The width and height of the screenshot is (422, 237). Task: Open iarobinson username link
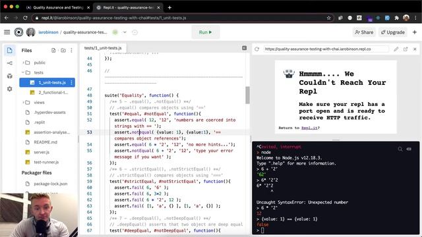(x=48, y=32)
